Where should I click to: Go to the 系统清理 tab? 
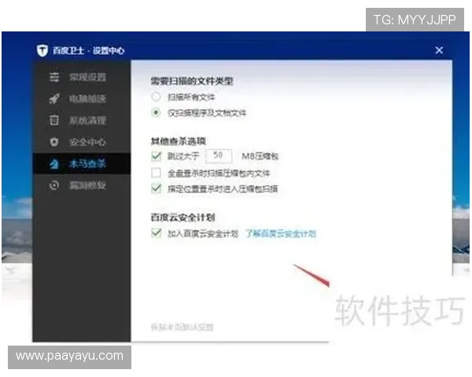click(82, 120)
